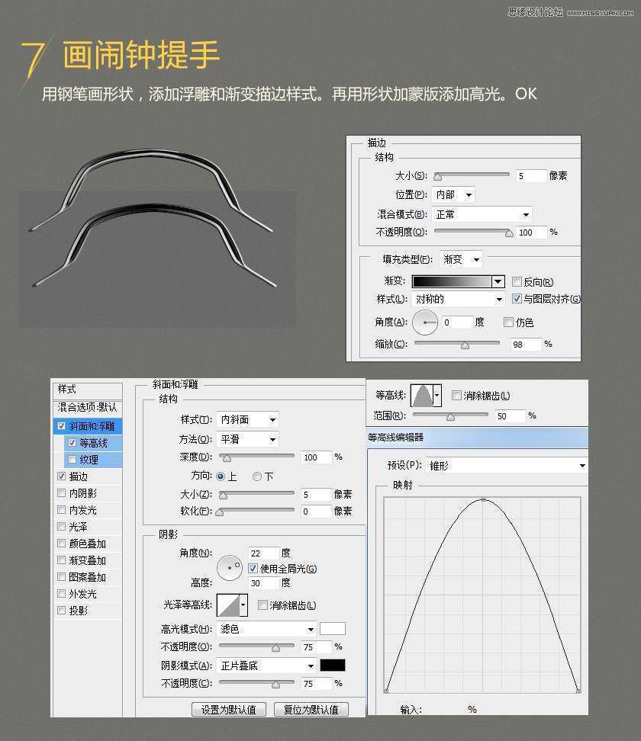
Task: Toggle the 斜面和浮雕 style checkbox
Action: click(x=61, y=426)
